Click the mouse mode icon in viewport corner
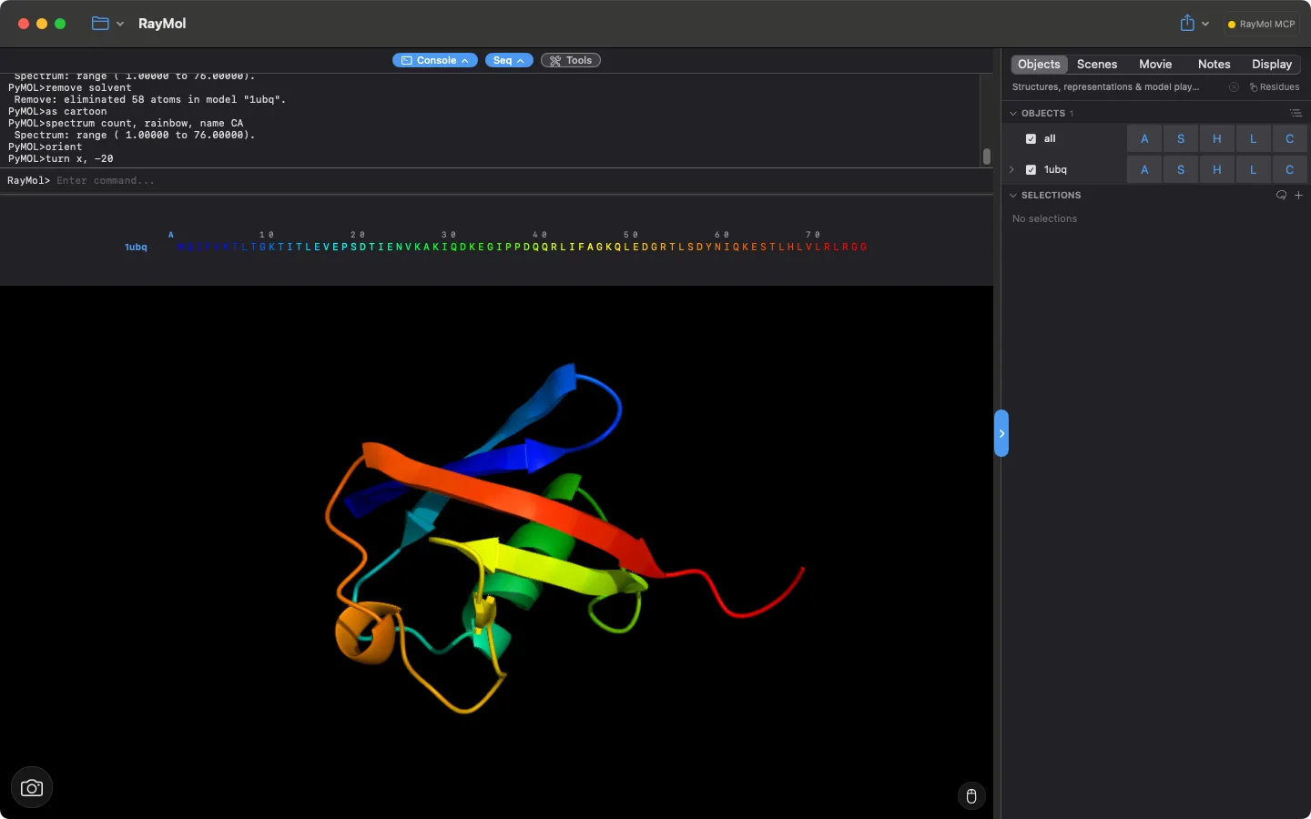 pos(971,796)
